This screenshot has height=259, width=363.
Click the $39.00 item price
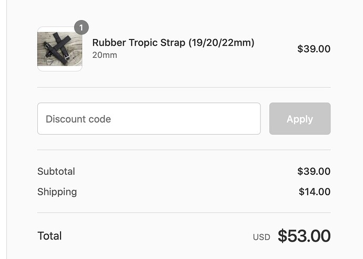pos(314,49)
